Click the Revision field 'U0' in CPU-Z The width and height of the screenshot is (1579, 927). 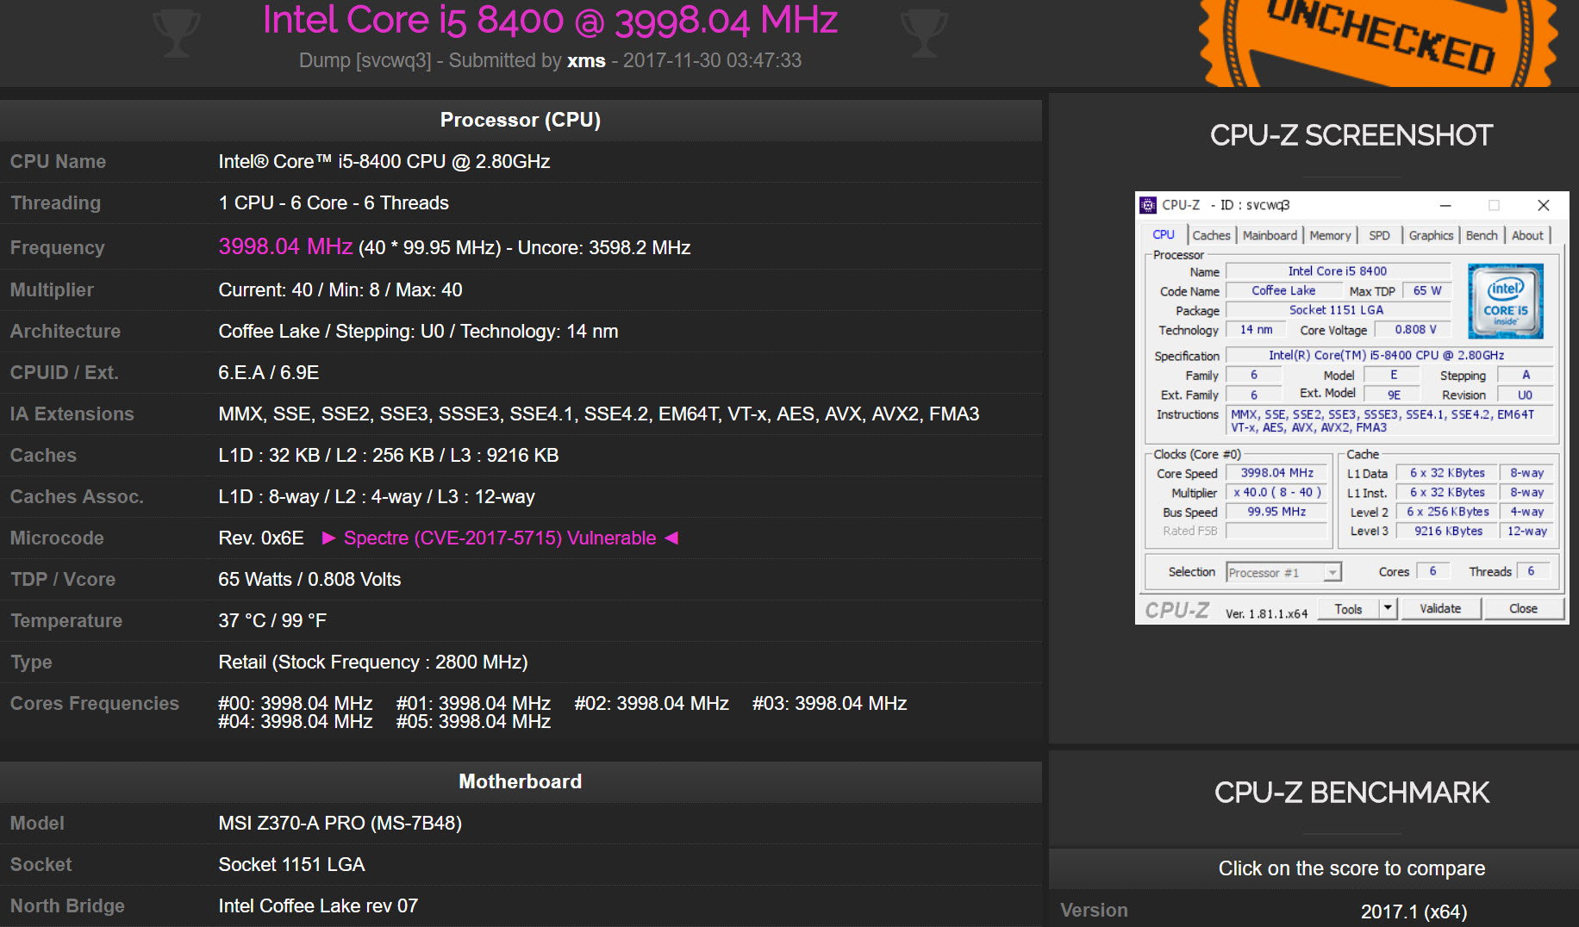[x=1525, y=395]
